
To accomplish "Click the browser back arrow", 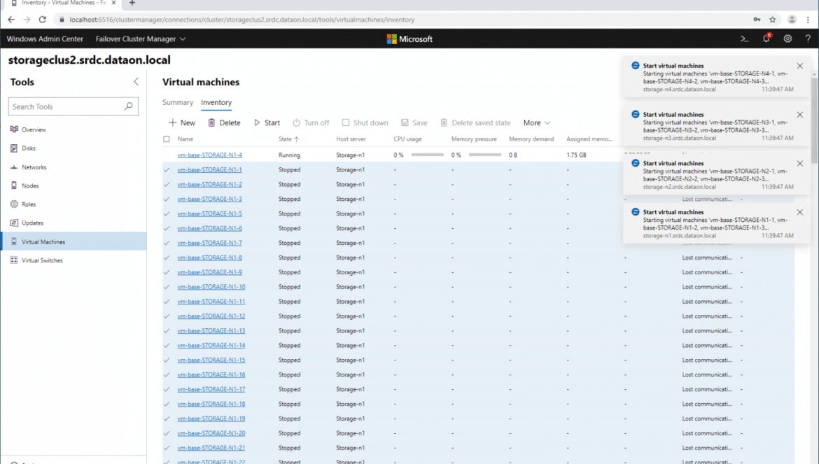I will 11,20.
